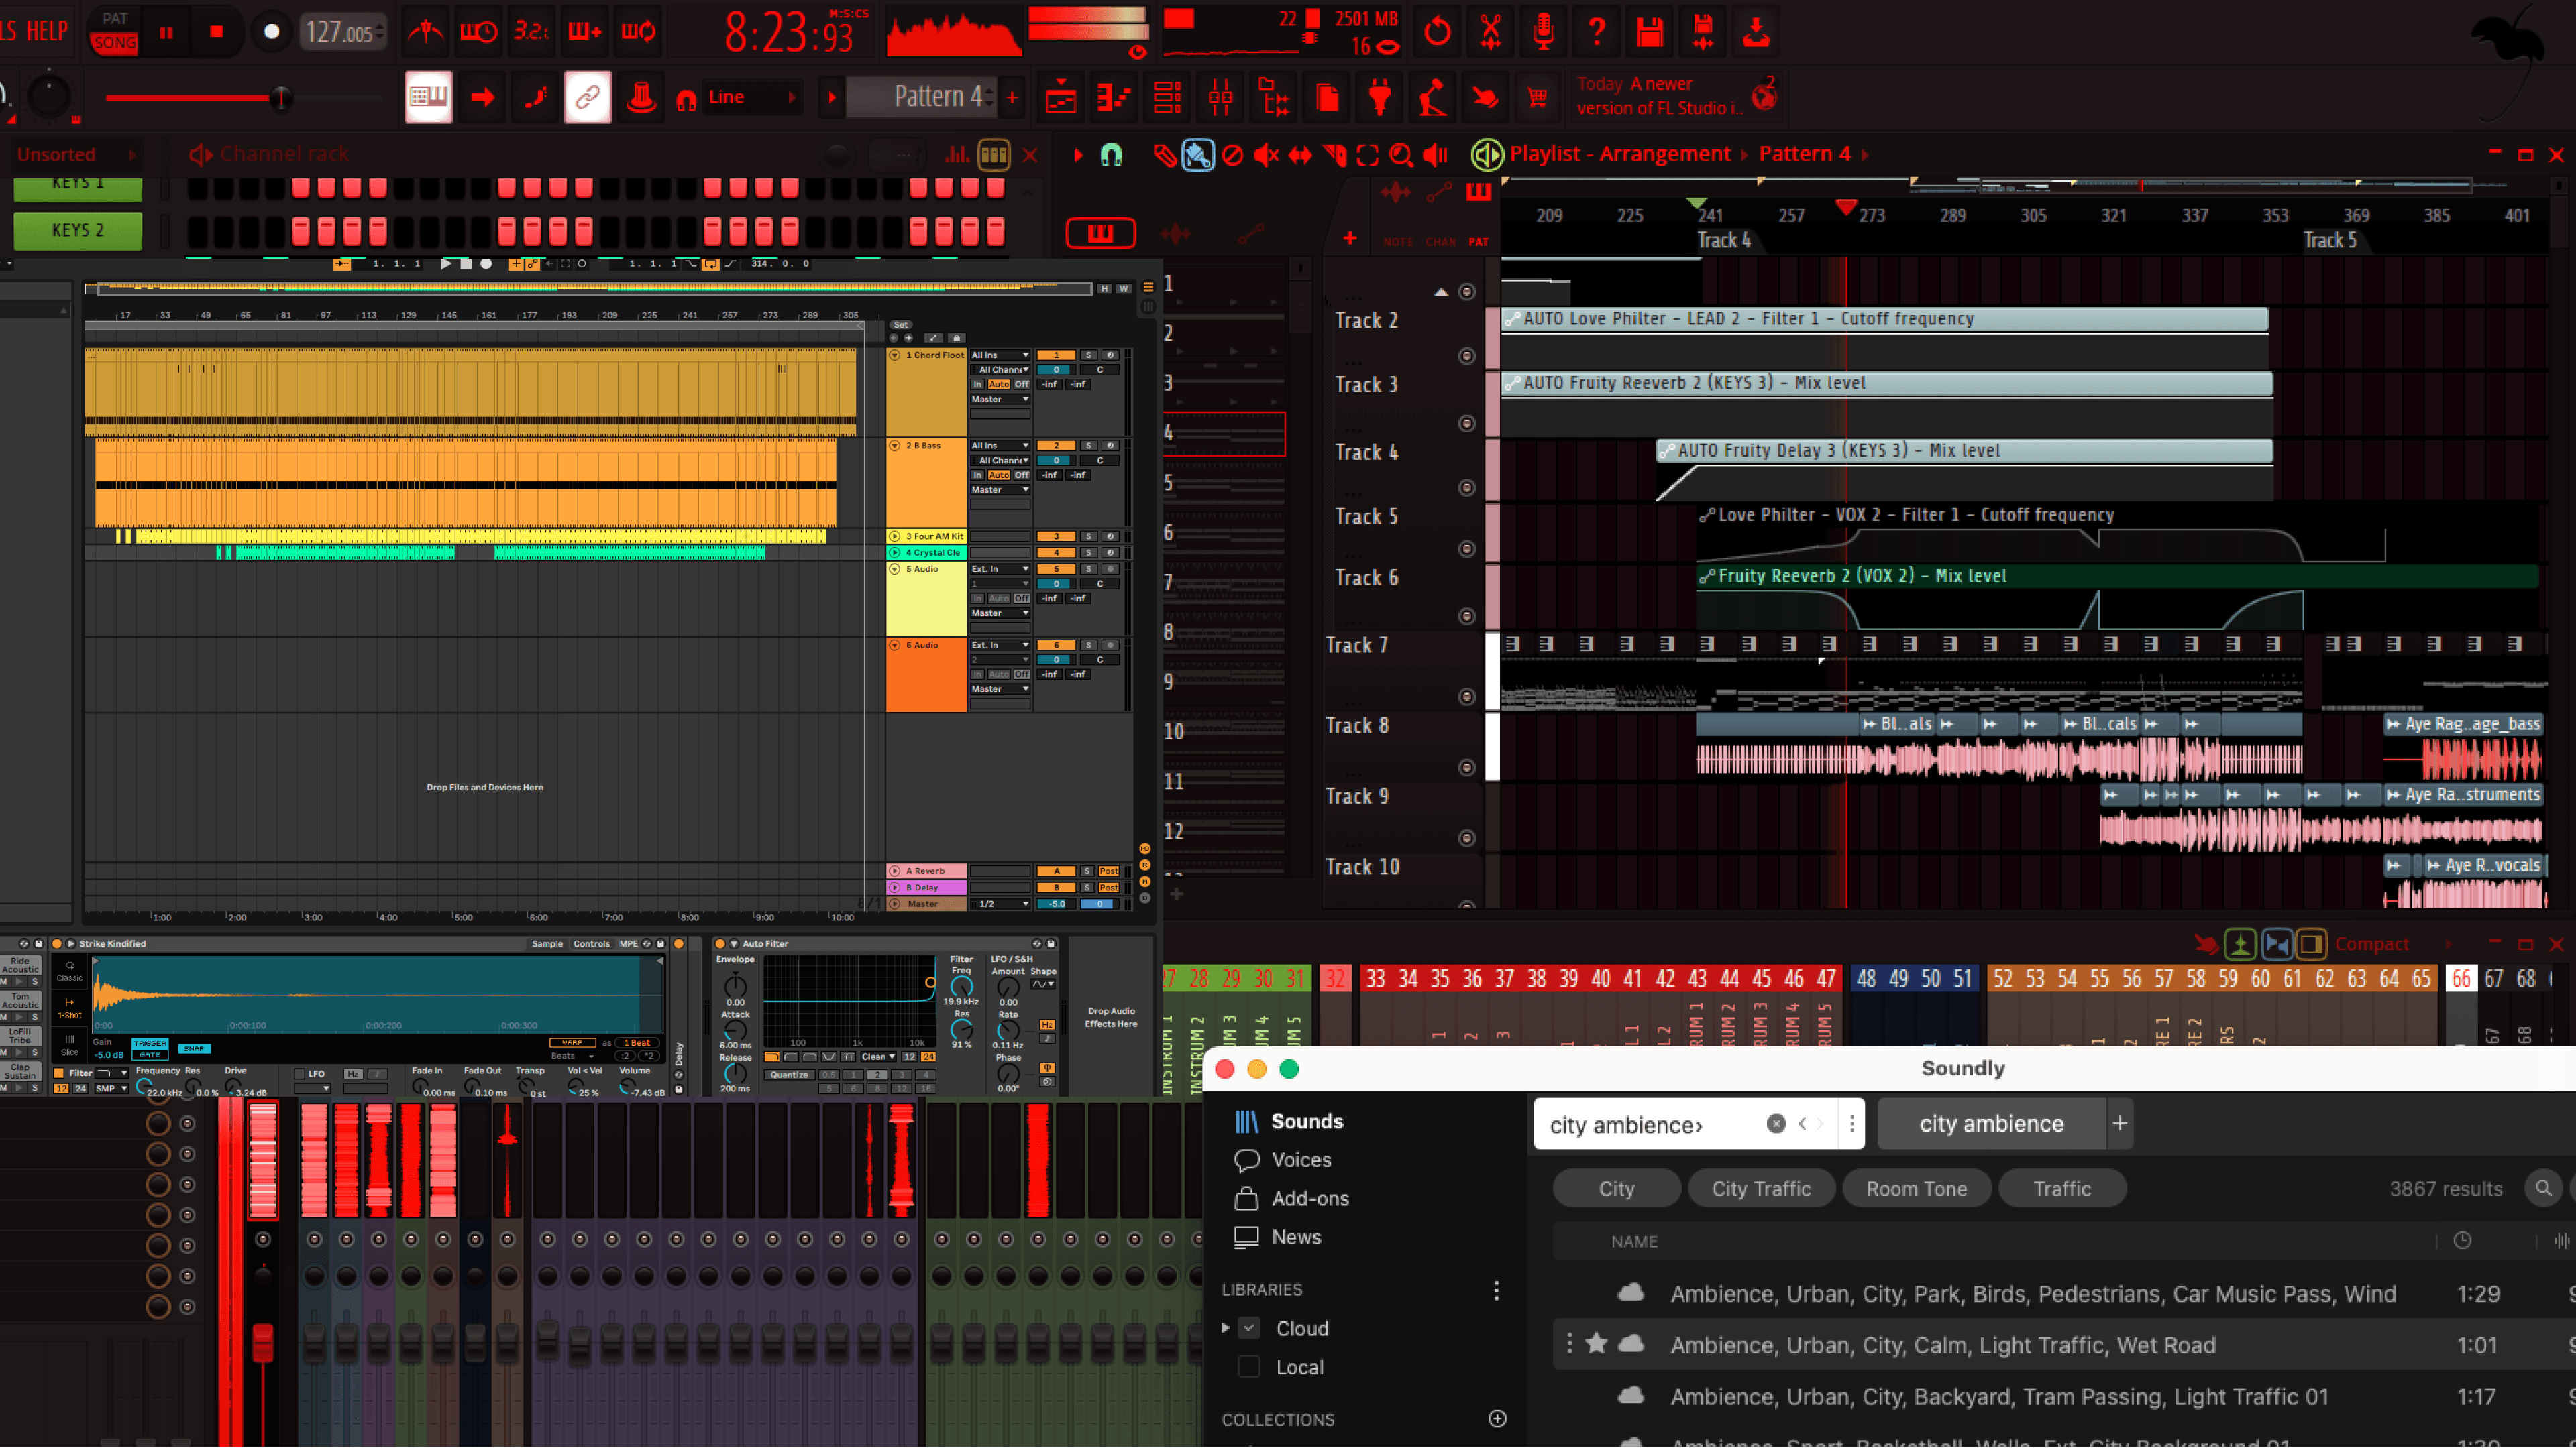Toggle the Cloud library checkbox

tap(1249, 1328)
